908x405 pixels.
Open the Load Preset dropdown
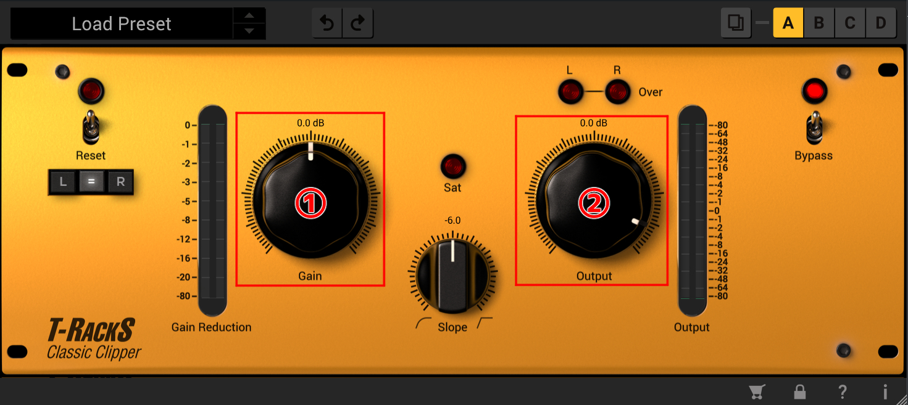(122, 24)
